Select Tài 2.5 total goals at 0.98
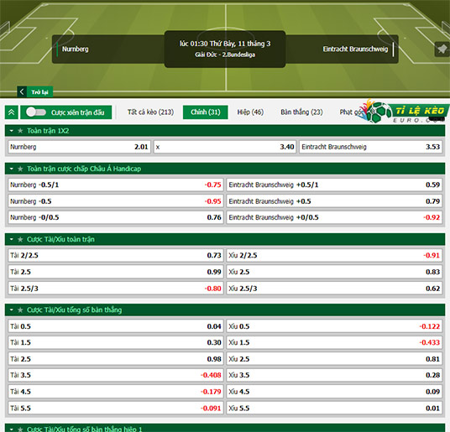 click(116, 359)
